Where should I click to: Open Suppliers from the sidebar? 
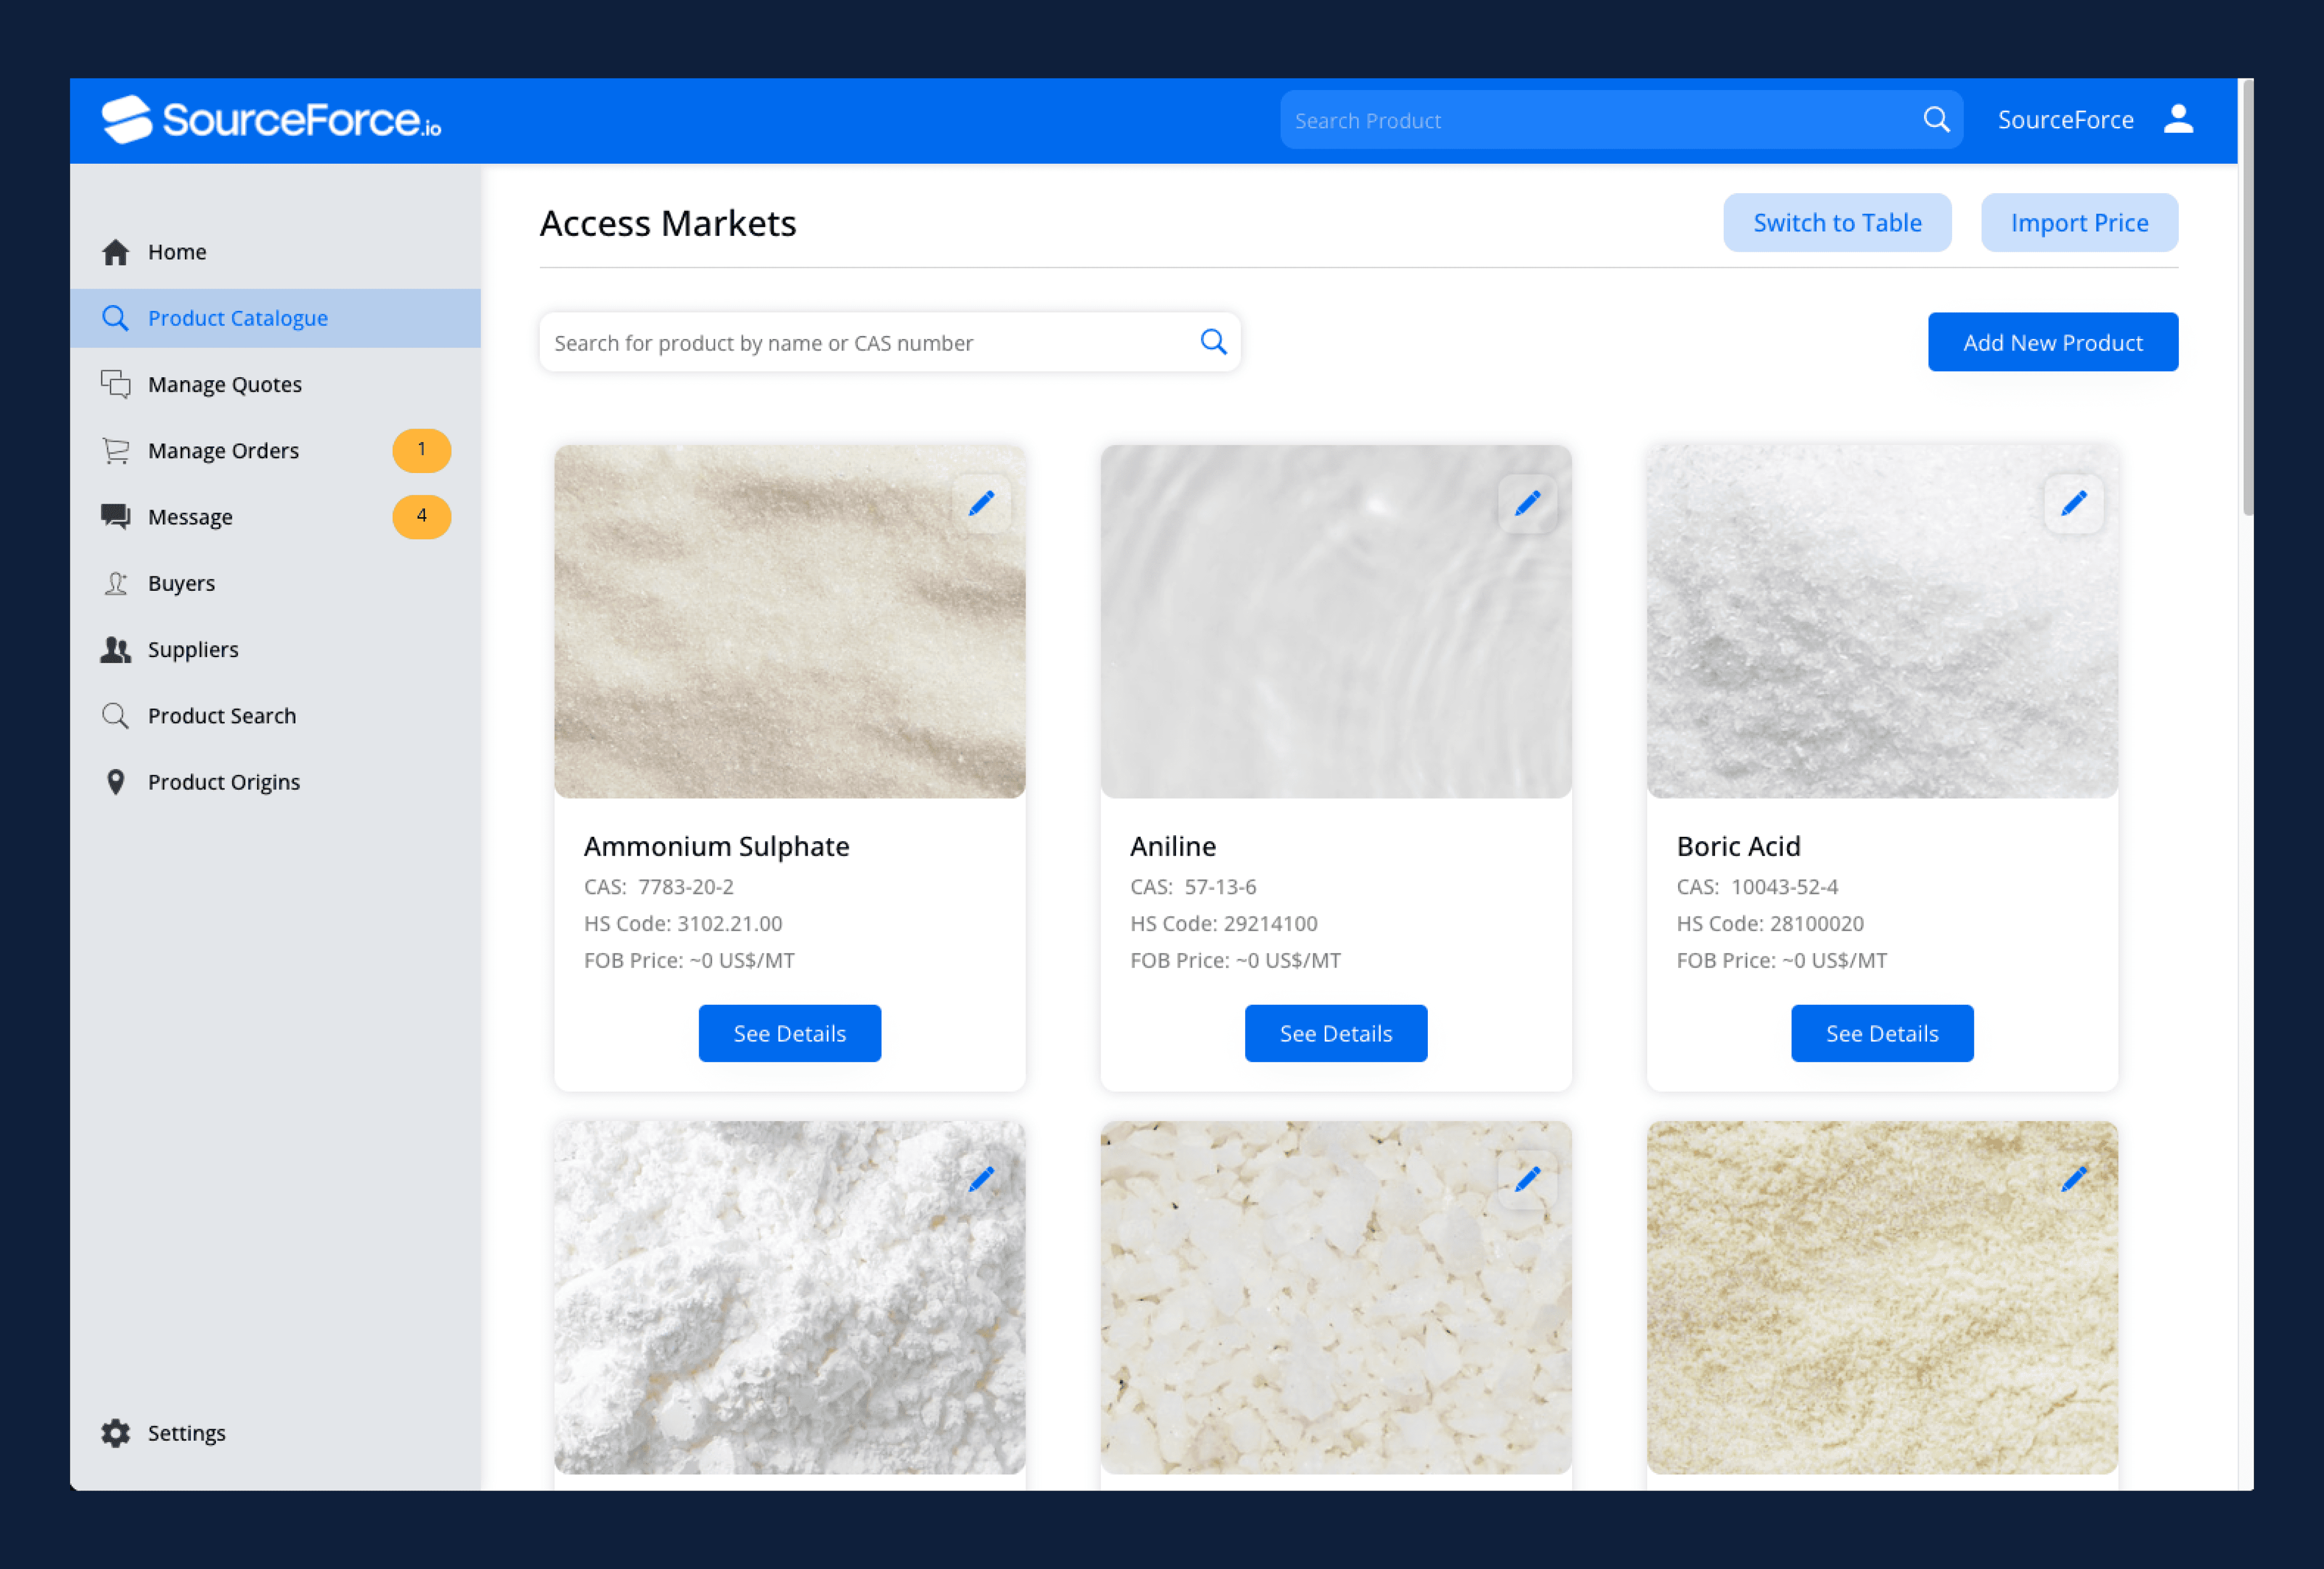193,650
